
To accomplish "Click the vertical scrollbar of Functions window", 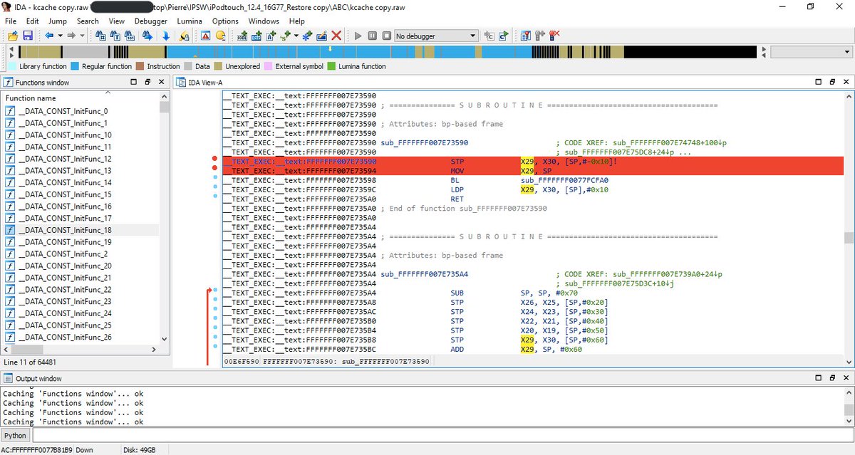I will (x=165, y=219).
